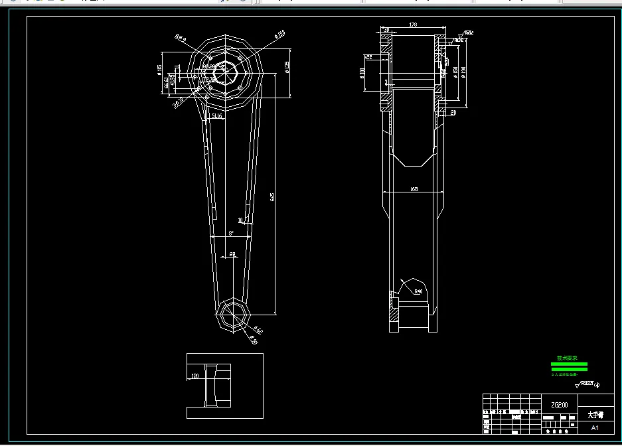622x446 pixels.
Task: Select the 10 thickness dimension on the arm
Action: 240,220
